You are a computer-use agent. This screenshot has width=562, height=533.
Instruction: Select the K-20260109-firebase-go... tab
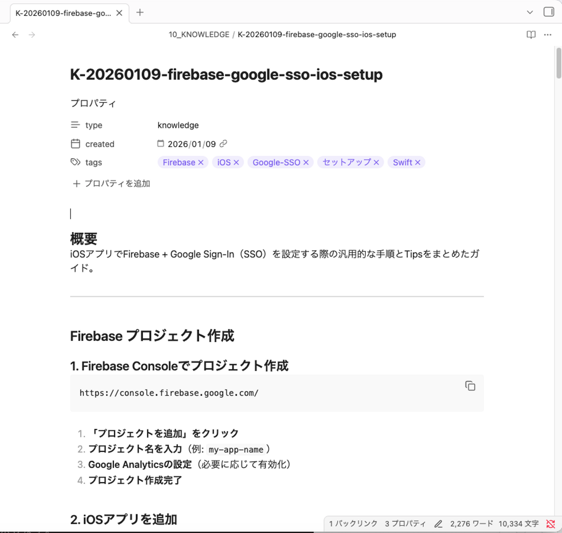click(63, 13)
